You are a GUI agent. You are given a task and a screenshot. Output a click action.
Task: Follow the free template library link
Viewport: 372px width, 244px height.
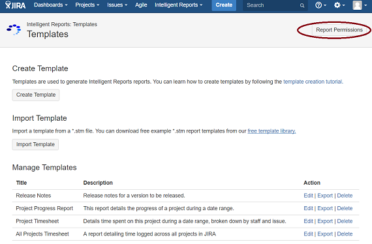[x=271, y=131]
